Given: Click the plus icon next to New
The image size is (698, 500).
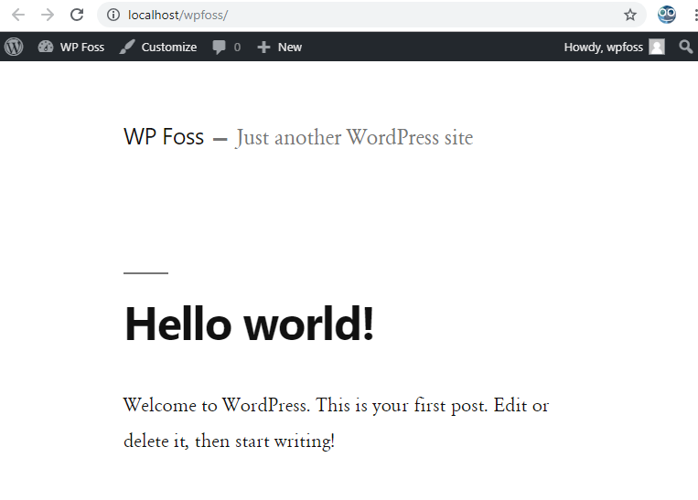Looking at the screenshot, I should click(x=263, y=48).
